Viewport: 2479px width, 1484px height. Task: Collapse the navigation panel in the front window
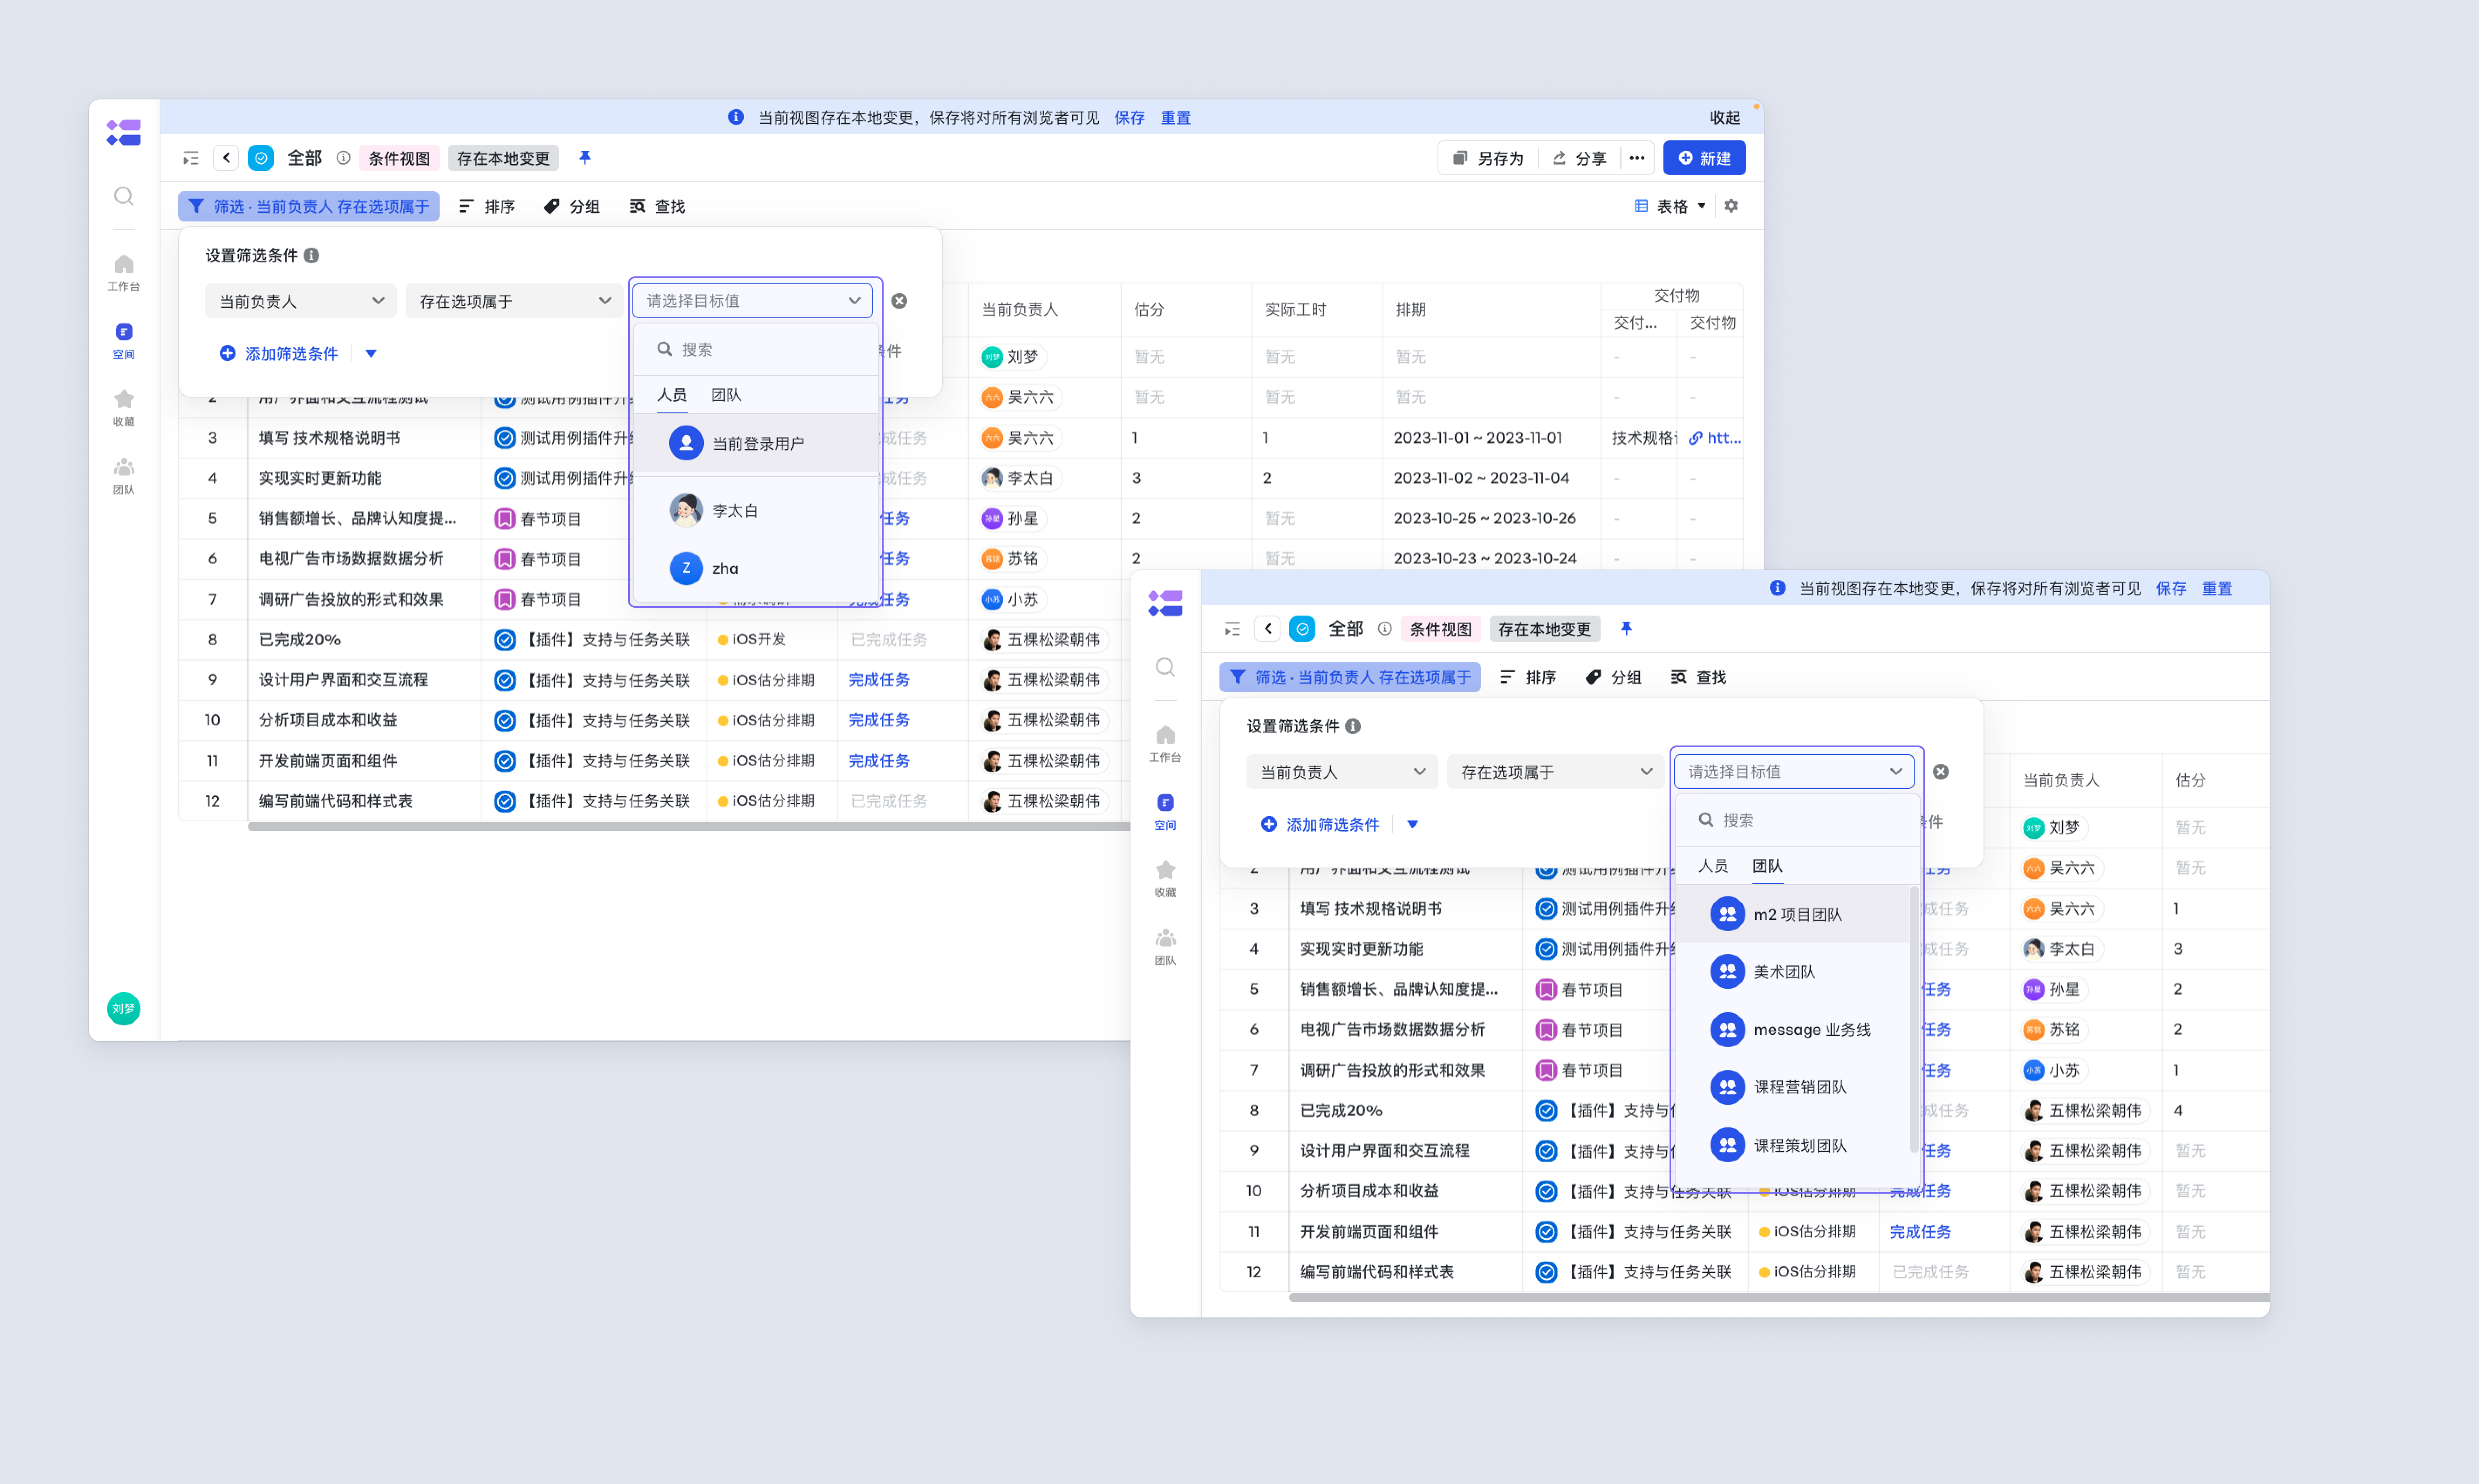pyautogui.click(x=1233, y=629)
